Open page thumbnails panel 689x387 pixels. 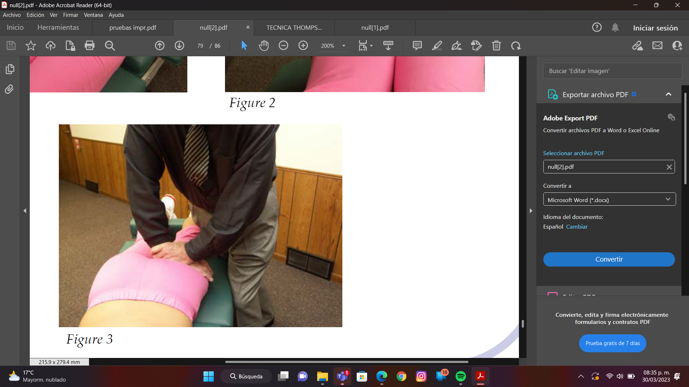(x=10, y=69)
